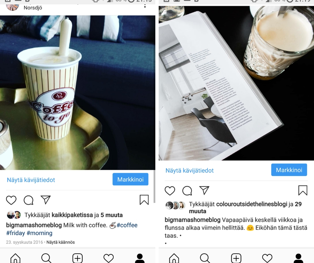Go to Home tab in left screen
The width and height of the screenshot is (314, 263).
pyautogui.click(x=15, y=258)
